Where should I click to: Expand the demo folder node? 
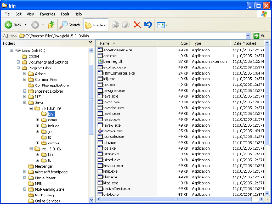[x=37, y=120]
